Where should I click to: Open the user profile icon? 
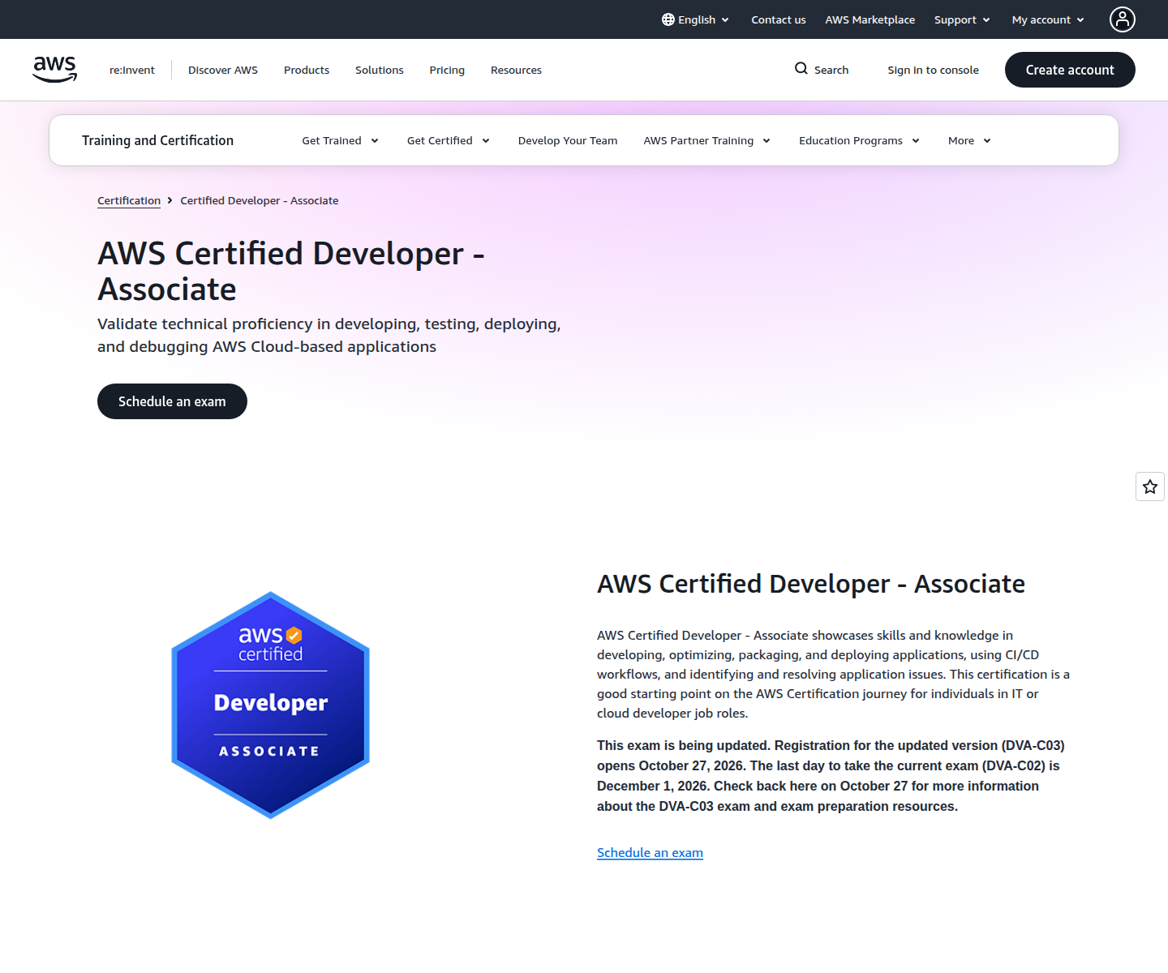point(1123,19)
